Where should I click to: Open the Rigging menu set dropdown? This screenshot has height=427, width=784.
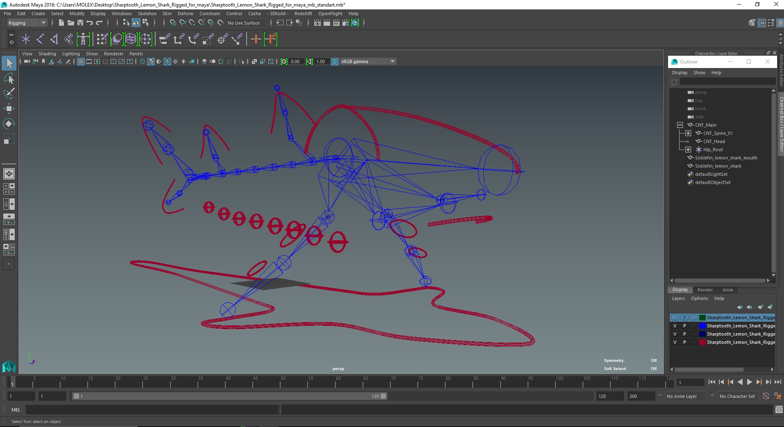tap(27, 23)
